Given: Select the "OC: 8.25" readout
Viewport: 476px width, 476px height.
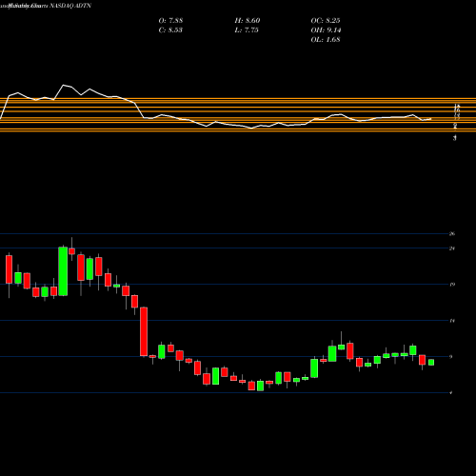Looking at the screenshot, I should [x=326, y=21].
